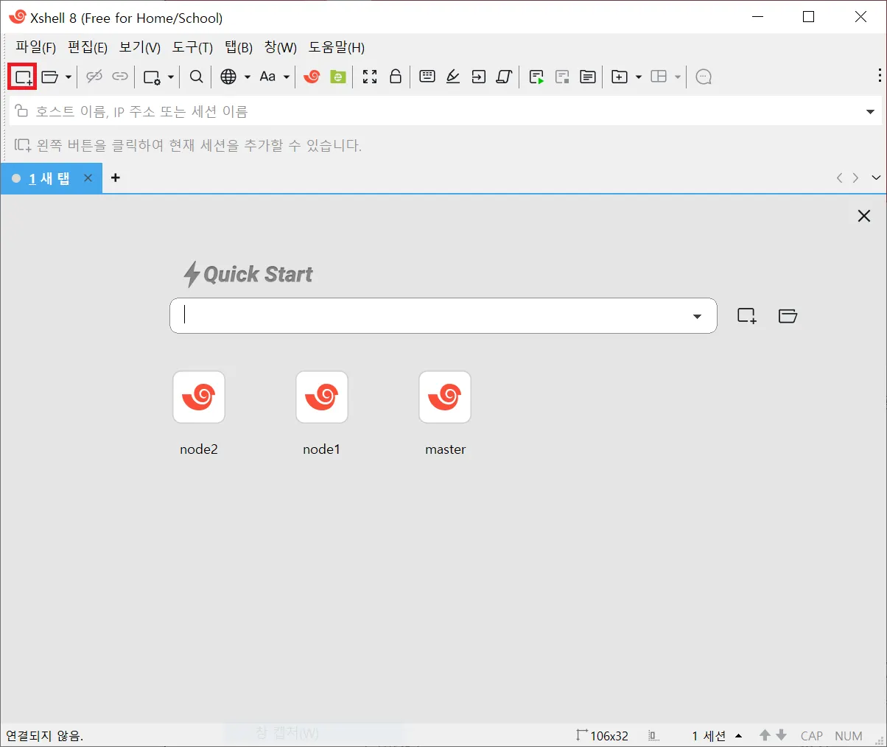Screen dimensions: 887x747
Task: Toggle Full Screen icon
Action: point(371,77)
